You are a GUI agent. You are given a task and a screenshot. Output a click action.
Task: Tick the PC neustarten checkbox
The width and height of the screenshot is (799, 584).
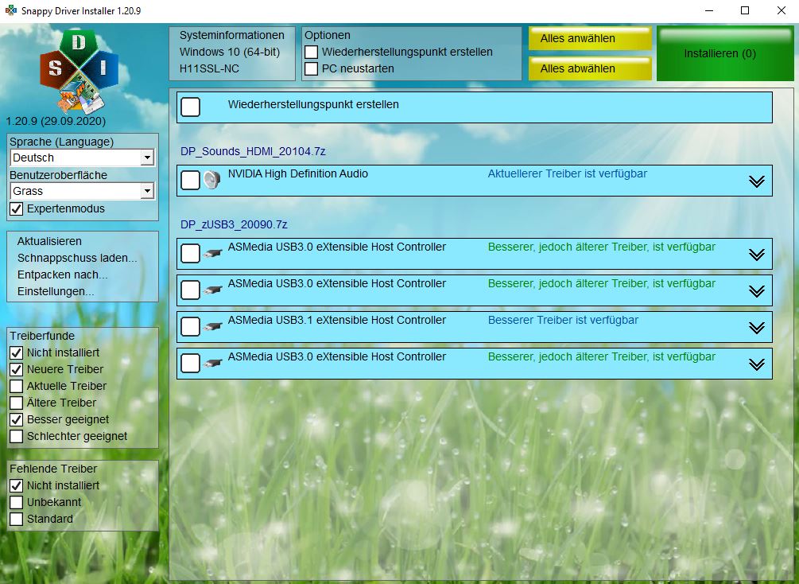tap(312, 68)
